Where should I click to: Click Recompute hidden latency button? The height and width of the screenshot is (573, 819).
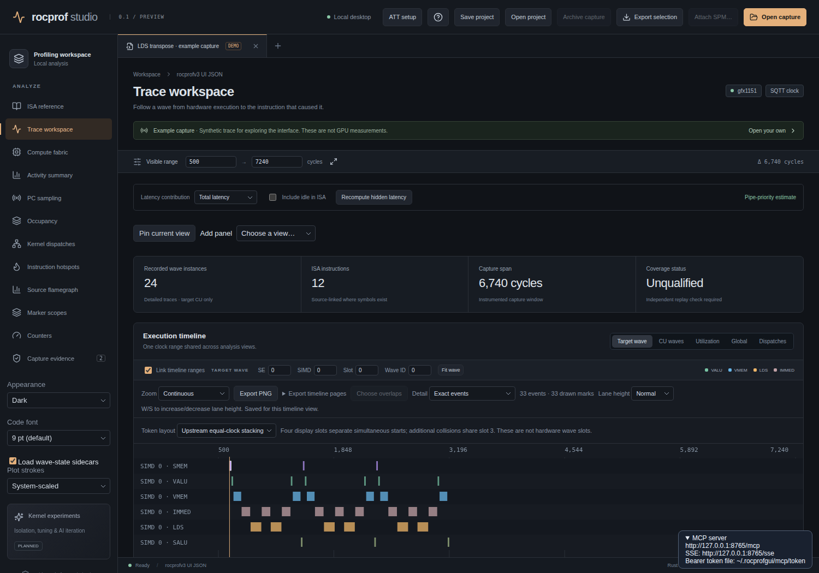click(x=374, y=198)
